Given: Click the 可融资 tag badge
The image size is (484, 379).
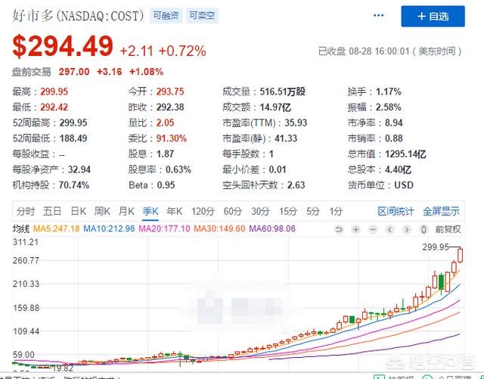Looking at the screenshot, I should tap(165, 16).
